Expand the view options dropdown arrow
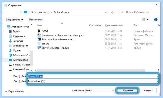163x98 pixels. click(x=148, y=20)
